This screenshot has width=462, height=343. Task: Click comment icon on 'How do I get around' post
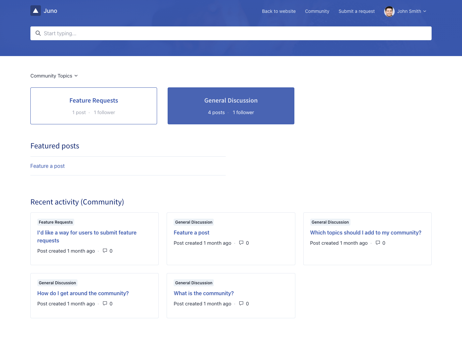105,303
